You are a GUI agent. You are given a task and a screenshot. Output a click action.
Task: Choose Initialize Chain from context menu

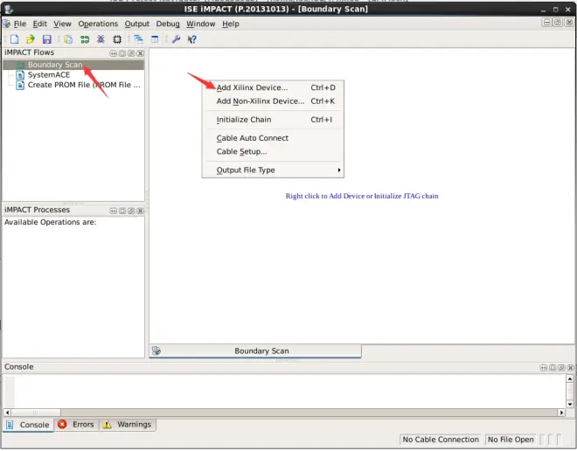(x=244, y=120)
